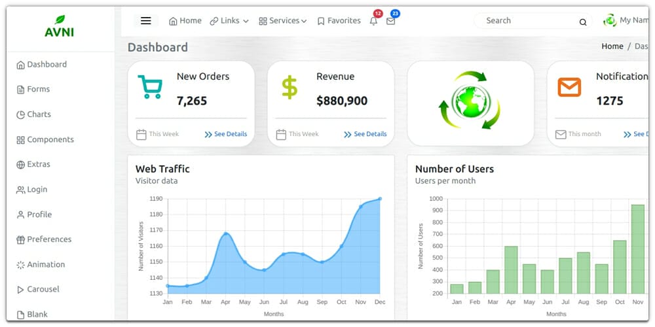Toggle the hamburger sidebar menu button

tap(146, 21)
